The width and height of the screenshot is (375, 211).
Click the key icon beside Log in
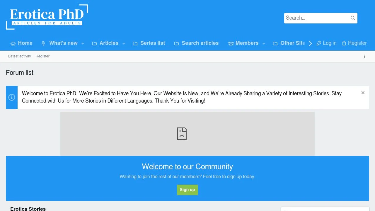coord(319,43)
